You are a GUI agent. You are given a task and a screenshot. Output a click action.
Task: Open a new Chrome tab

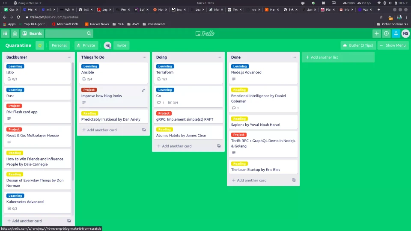coord(379,10)
